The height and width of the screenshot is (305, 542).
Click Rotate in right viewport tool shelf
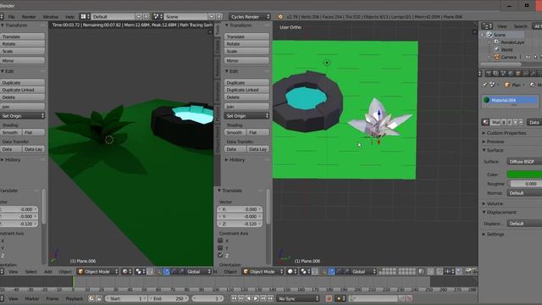click(246, 44)
